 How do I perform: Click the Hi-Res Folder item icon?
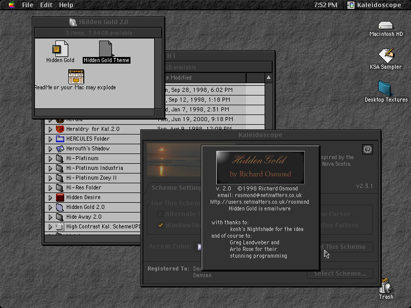60,188
